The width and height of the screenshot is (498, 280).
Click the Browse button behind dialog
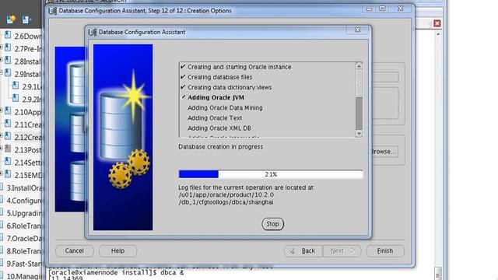click(x=384, y=152)
